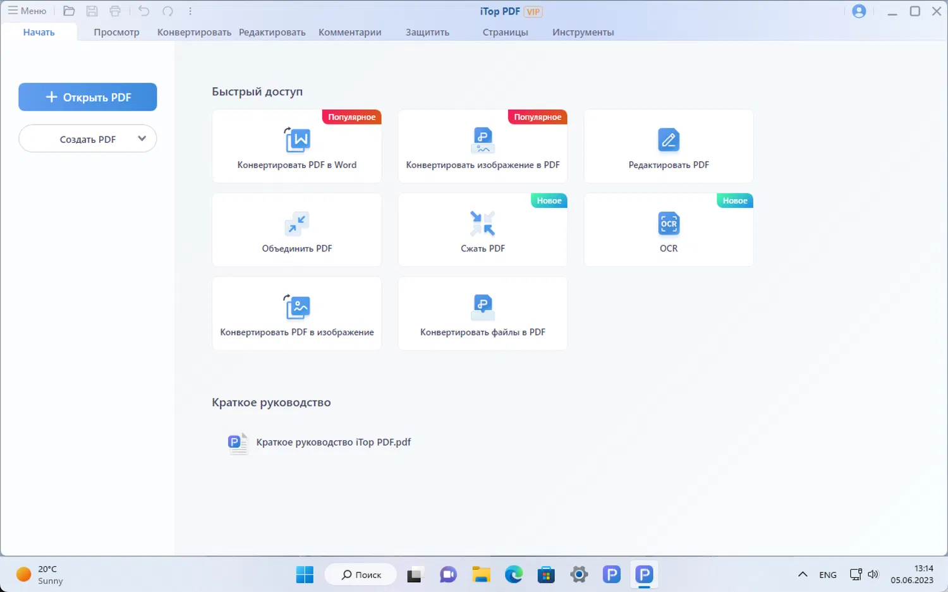948x592 pixels.
Task: Open the three-dot more options menu
Action: [190, 11]
